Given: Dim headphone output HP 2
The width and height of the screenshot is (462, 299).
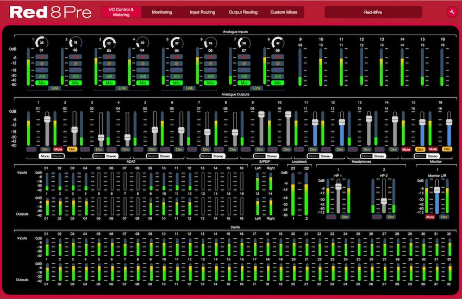Looking at the screenshot, I should 391,217.
